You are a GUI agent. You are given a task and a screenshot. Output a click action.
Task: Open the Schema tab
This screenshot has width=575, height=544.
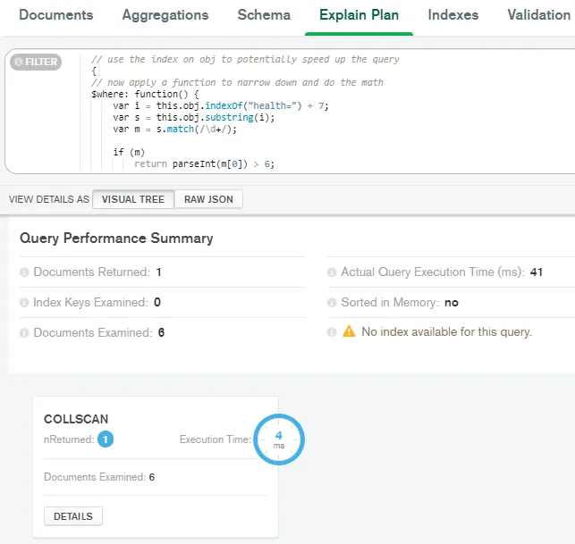click(x=264, y=15)
